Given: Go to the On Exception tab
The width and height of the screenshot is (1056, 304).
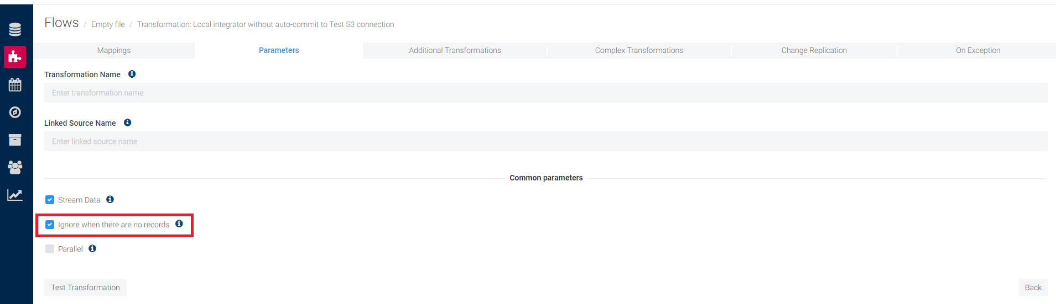Looking at the screenshot, I should coord(977,50).
